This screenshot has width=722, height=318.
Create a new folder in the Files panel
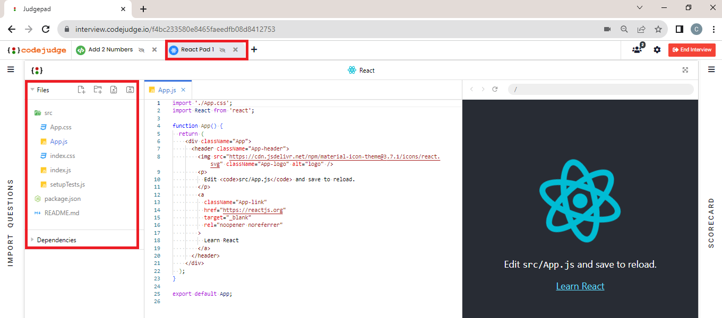pos(98,90)
